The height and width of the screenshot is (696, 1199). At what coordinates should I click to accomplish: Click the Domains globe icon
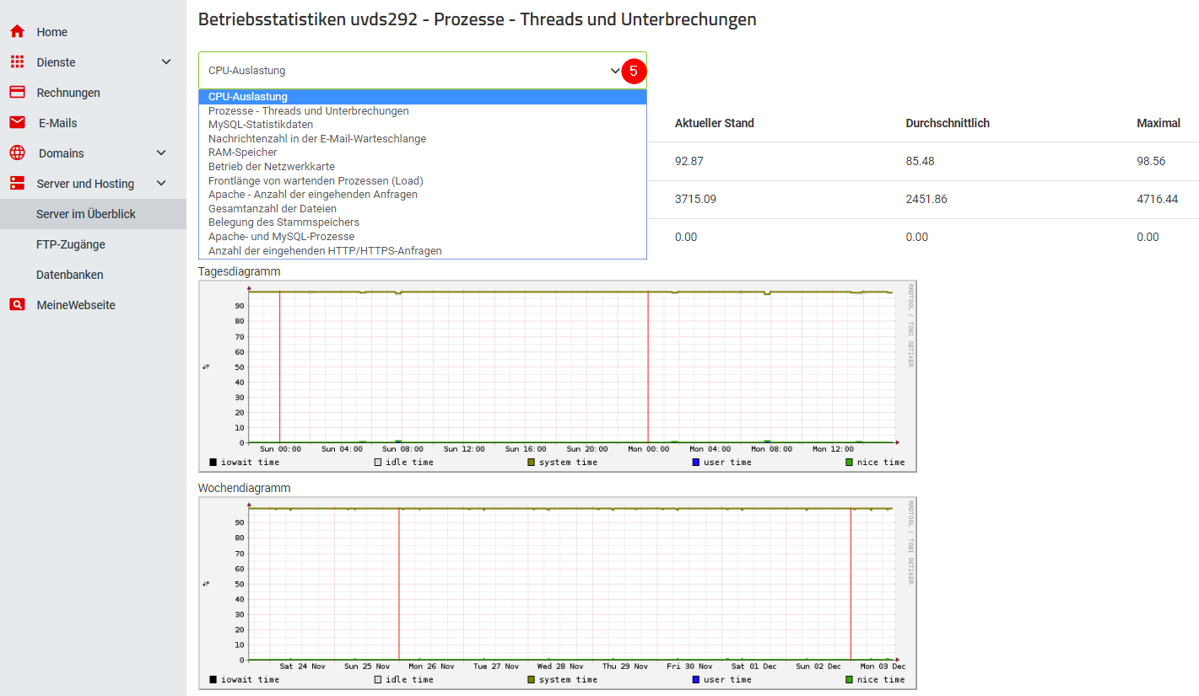[x=17, y=153]
